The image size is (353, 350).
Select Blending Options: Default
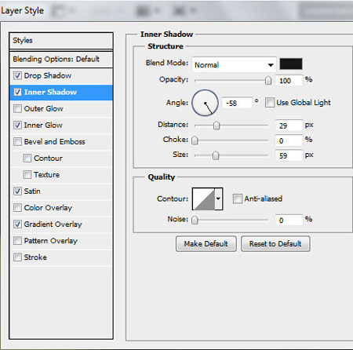61,59
